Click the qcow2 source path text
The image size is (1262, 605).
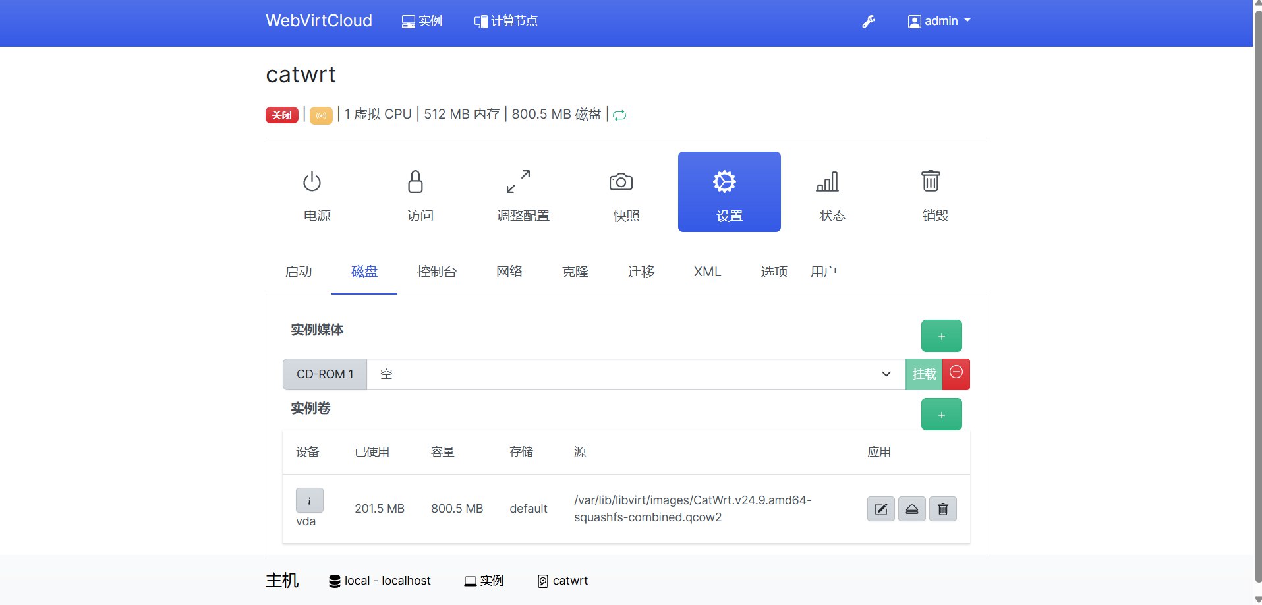(x=693, y=509)
